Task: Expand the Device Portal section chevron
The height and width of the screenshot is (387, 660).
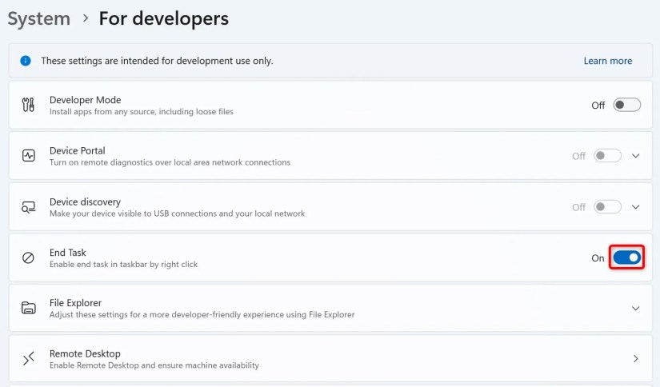Action: (636, 156)
